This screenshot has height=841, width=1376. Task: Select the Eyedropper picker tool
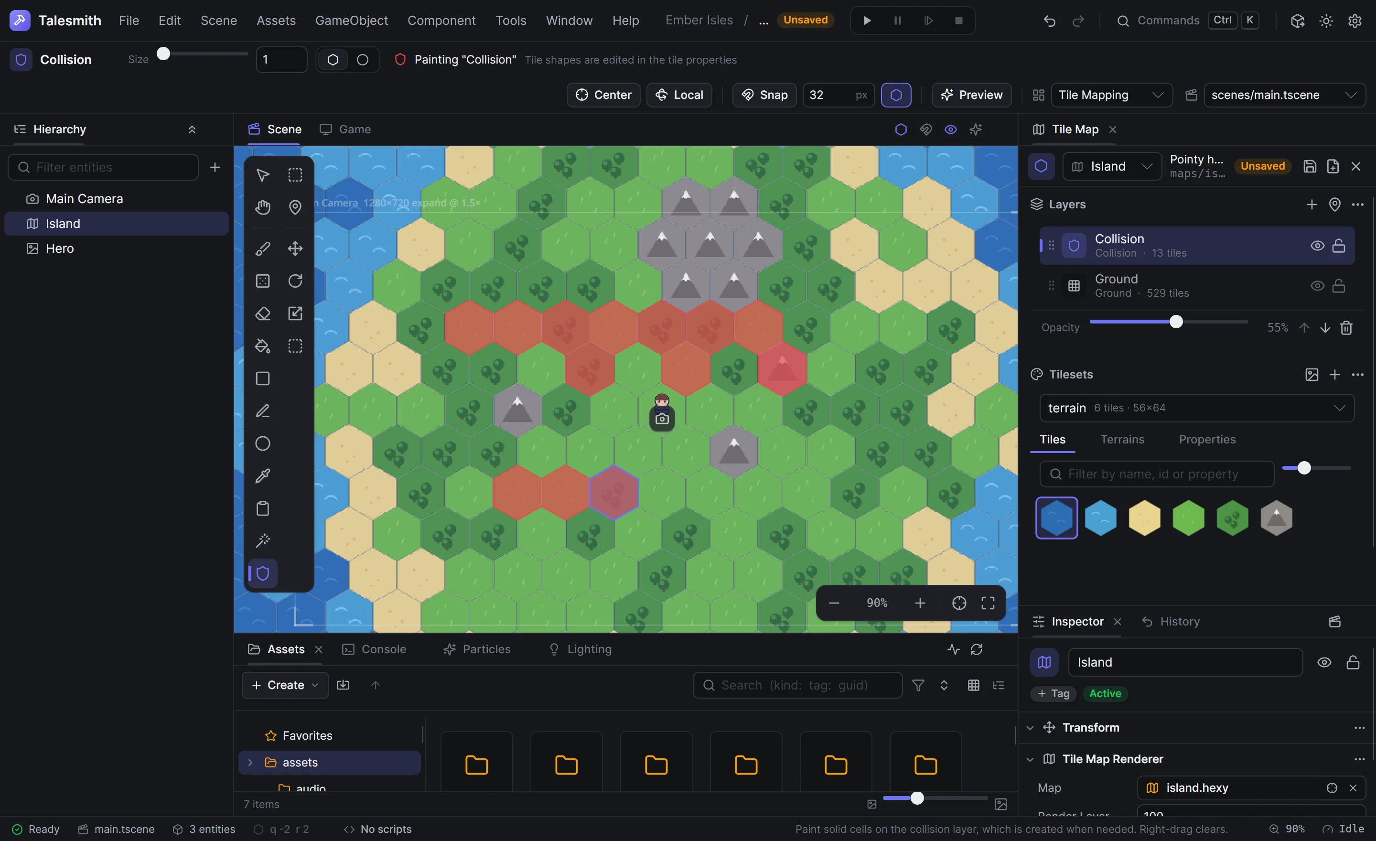[262, 476]
